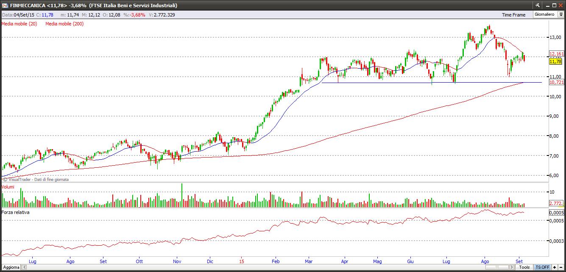The width and height of the screenshot is (566, 272).
Task: Click the plus zoom-in button
Action: point(555,267)
